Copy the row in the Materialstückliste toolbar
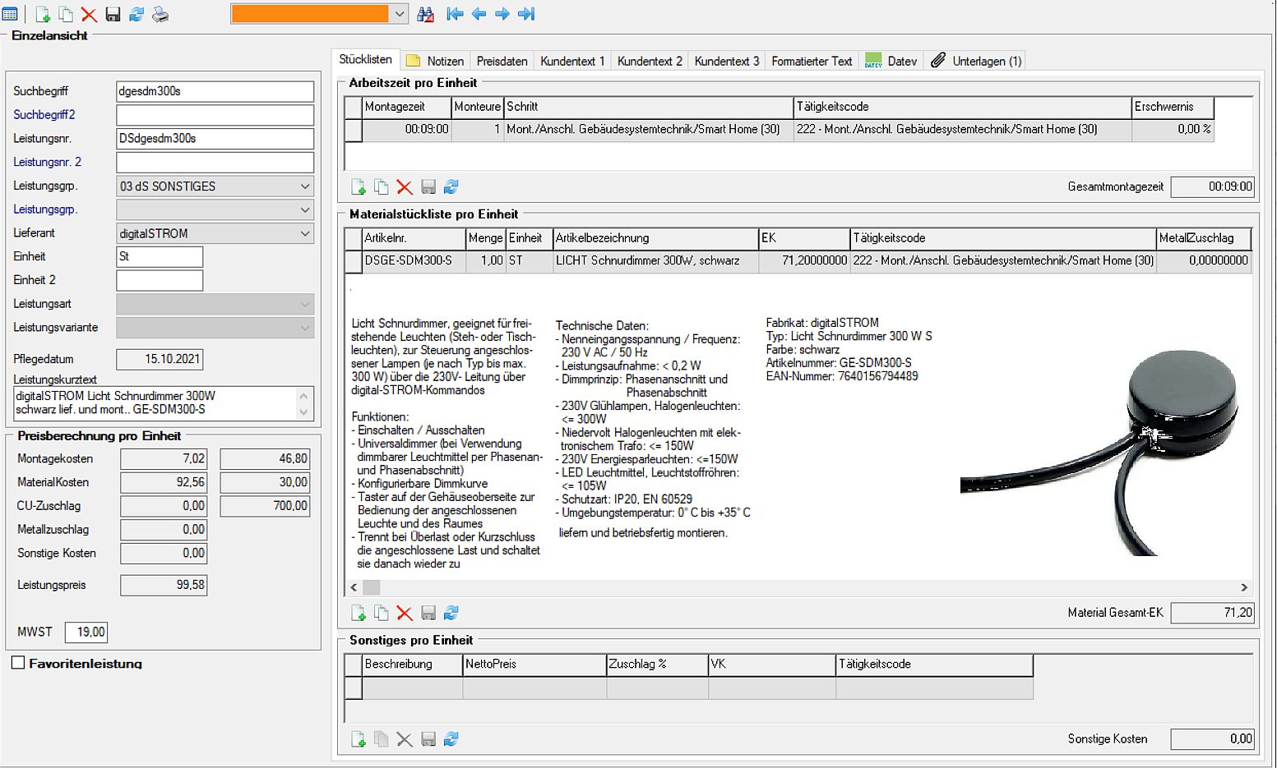 [x=381, y=613]
